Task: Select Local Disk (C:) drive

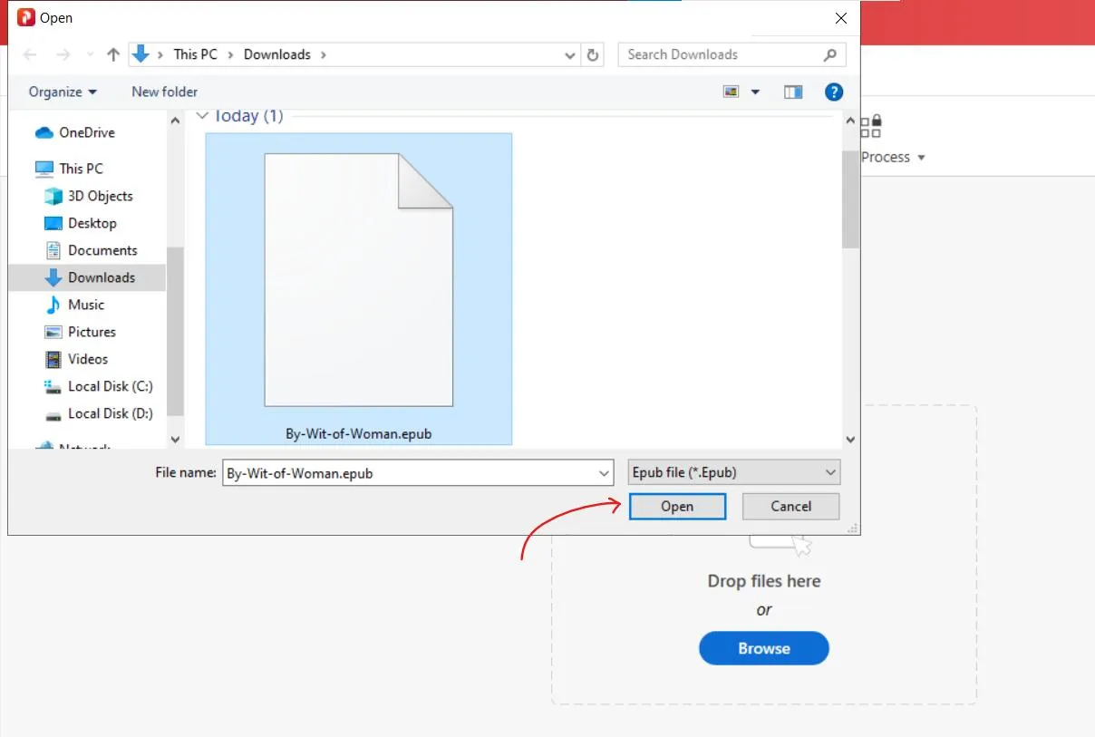Action: coord(110,386)
